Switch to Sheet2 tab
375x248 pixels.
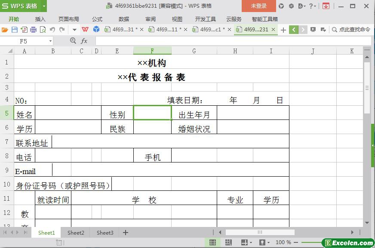click(x=76, y=233)
